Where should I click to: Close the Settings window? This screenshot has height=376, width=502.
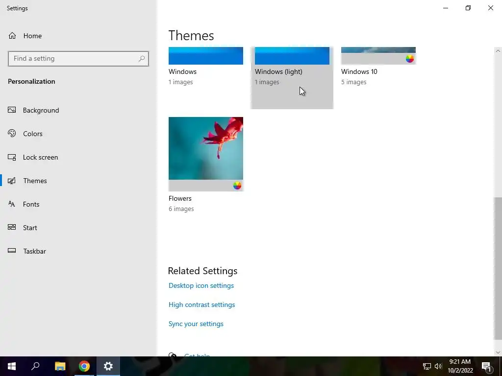click(490, 8)
